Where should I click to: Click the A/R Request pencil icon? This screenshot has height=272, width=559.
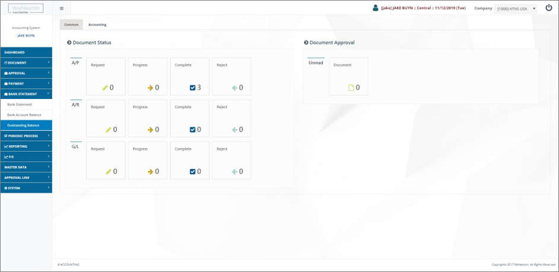[109, 130]
